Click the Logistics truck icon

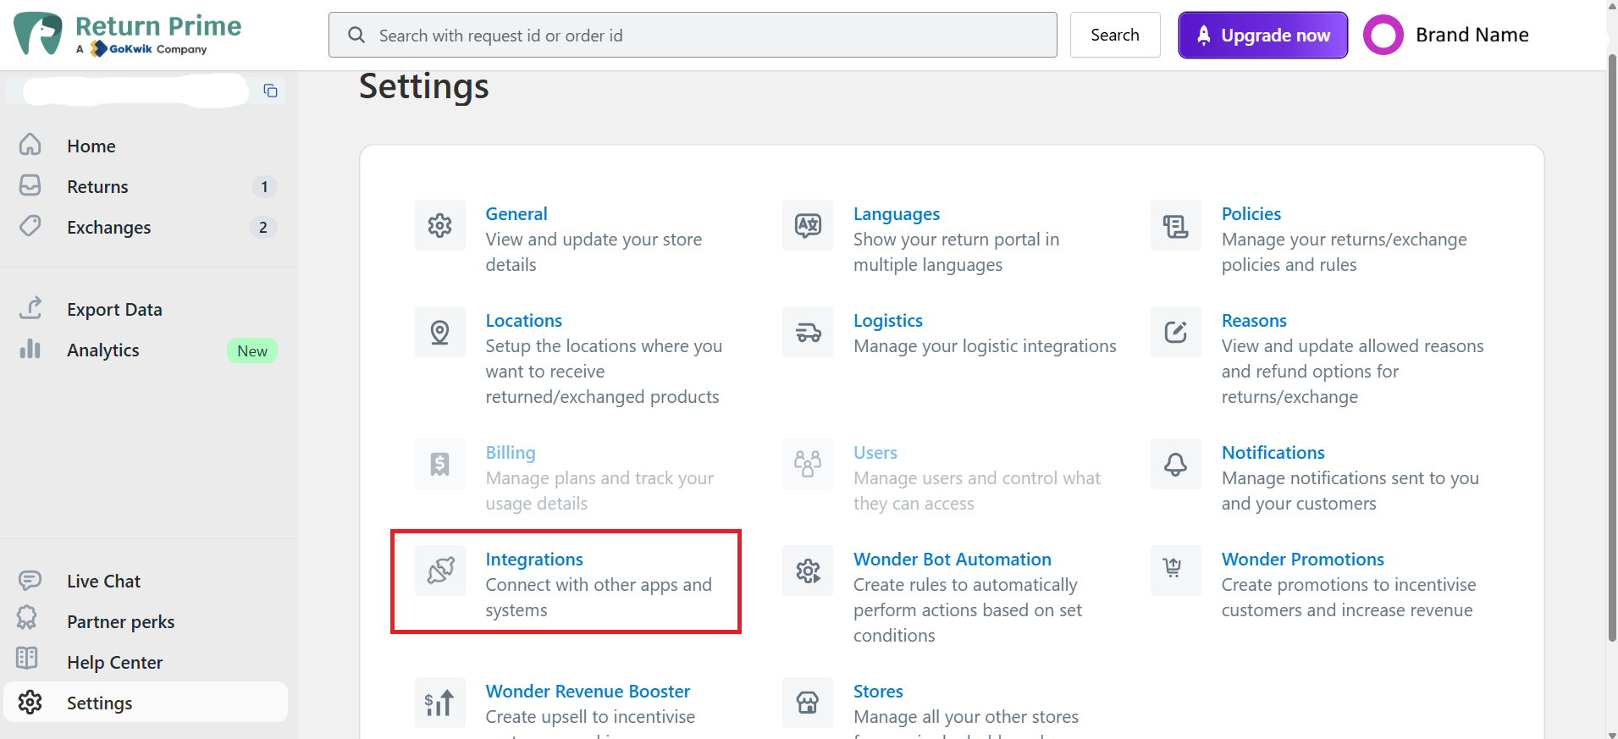click(x=808, y=332)
